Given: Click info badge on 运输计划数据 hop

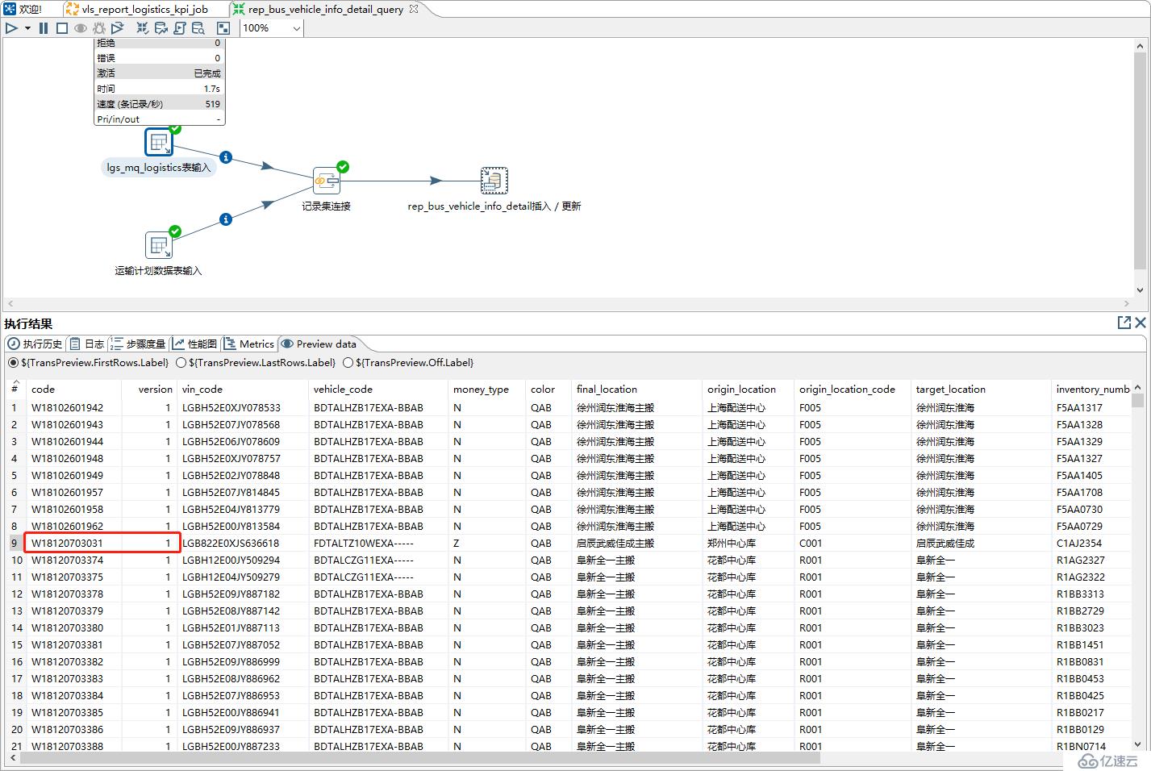Looking at the screenshot, I should click(226, 219).
